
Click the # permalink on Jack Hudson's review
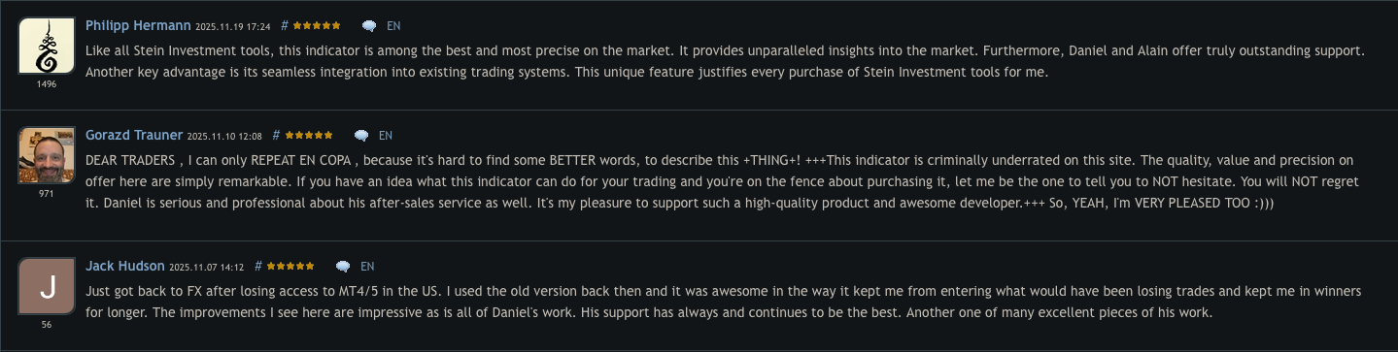[258, 266]
